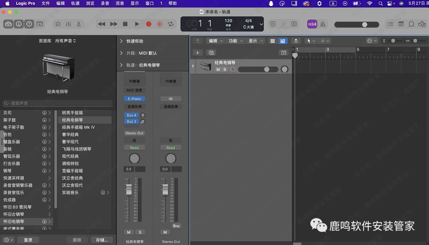The image size is (429, 245).
Task: Open the 编辑 dropdown in tracks area
Action: [x=215, y=41]
